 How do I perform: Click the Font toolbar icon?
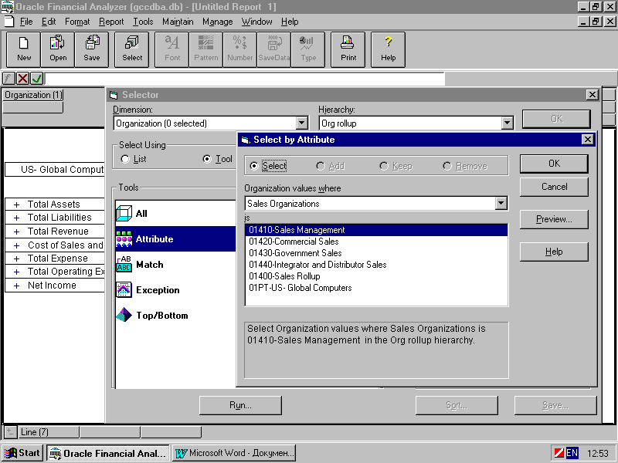(171, 49)
